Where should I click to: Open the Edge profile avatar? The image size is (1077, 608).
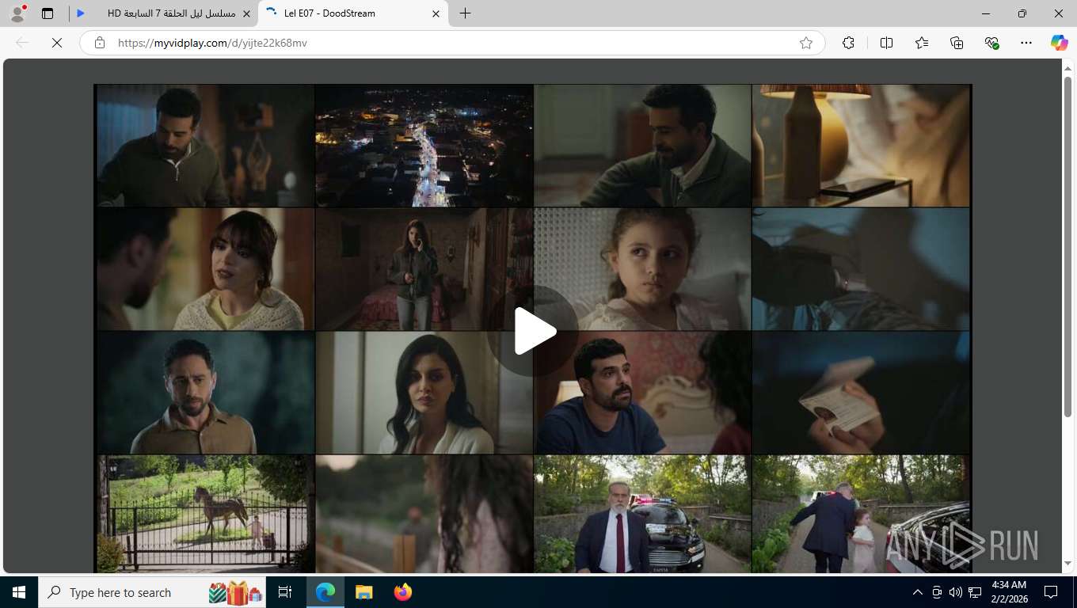coord(17,13)
